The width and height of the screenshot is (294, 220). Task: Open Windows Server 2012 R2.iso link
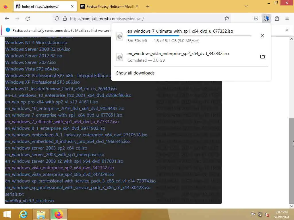click(34, 56)
